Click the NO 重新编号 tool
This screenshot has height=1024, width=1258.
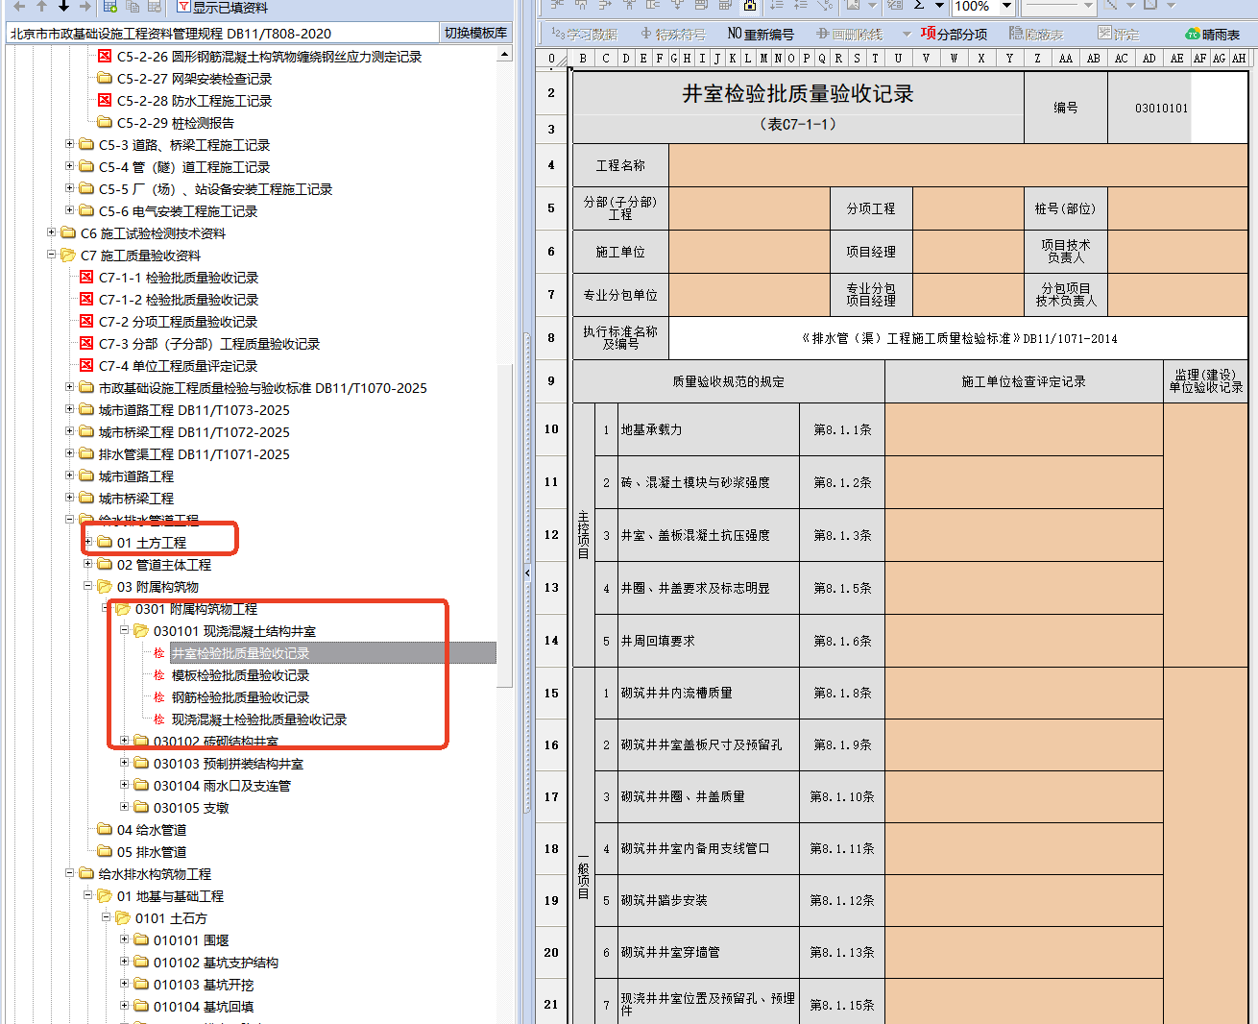(x=760, y=34)
